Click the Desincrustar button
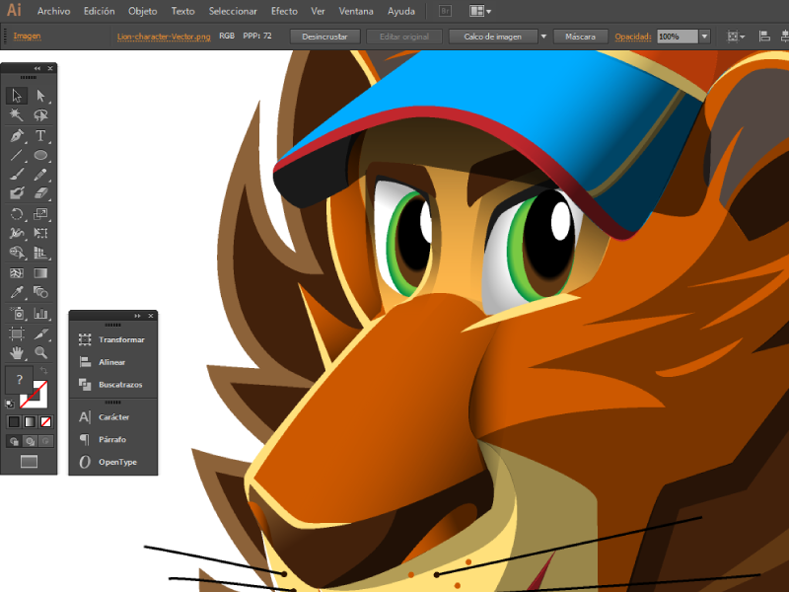 click(x=324, y=37)
